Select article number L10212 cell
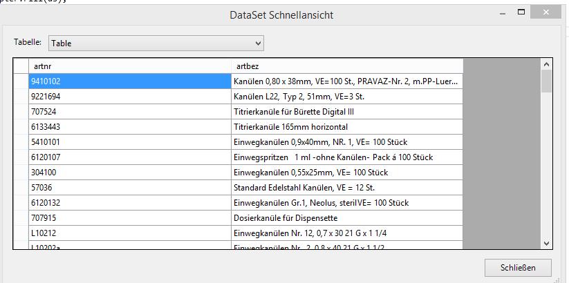The image size is (569, 283). (129, 233)
